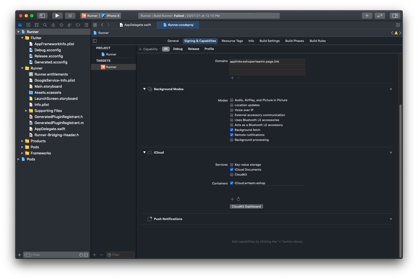Switch to the Build Settings tab
418x279 pixels.
(x=269, y=41)
